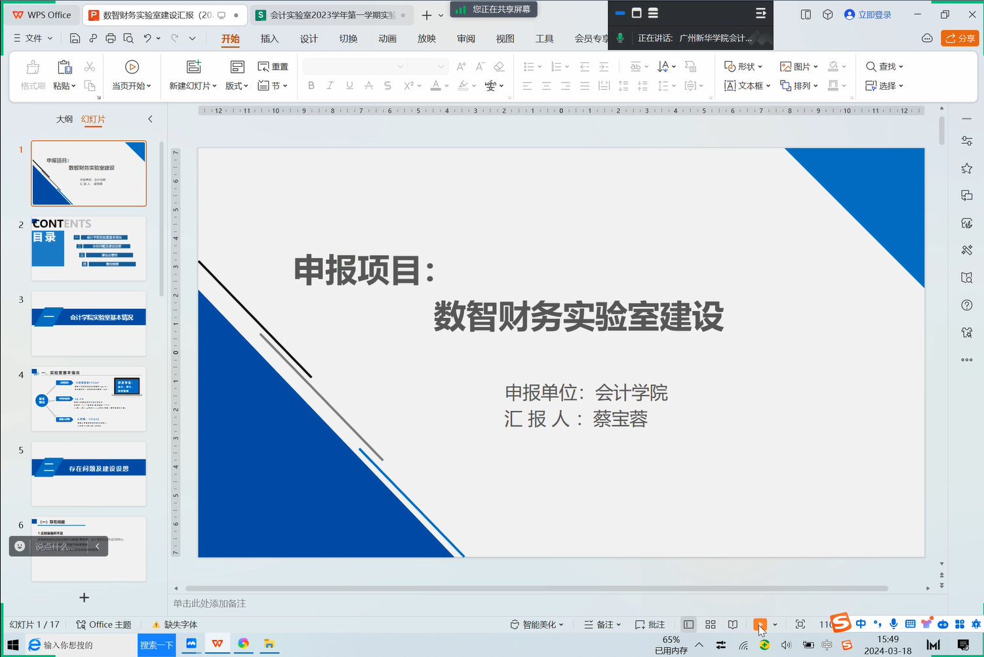Click the 立即登录 login link
Viewport: 984px width, 657px height.
coord(868,14)
